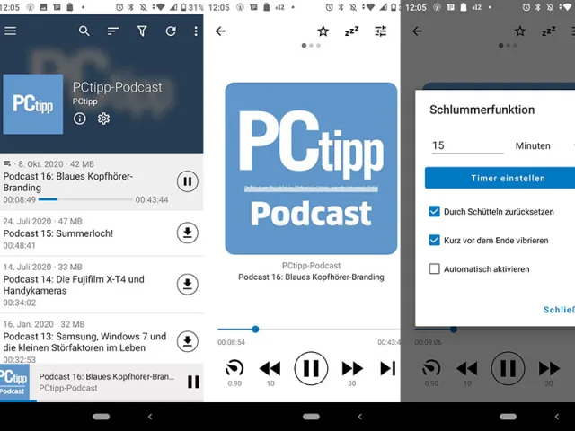Click the 15 minutes input field
Screen dimensions: 575x431
coord(467,145)
